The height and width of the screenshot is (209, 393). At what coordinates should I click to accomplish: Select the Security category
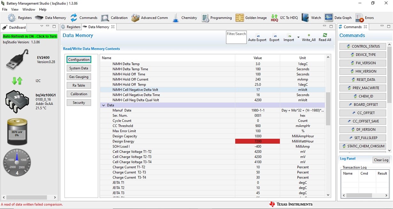79,103
